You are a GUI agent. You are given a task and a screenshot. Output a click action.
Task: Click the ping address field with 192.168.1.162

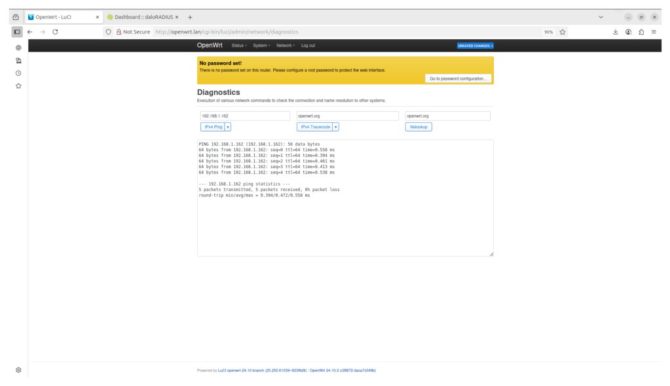pyautogui.click(x=245, y=116)
